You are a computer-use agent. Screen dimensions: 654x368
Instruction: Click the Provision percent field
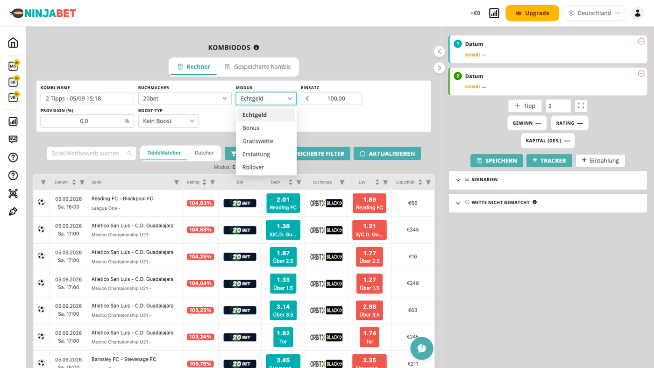87,121
